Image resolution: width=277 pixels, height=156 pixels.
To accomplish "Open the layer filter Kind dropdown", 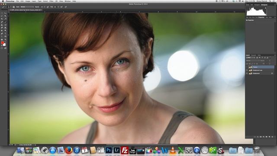I will (251, 58).
